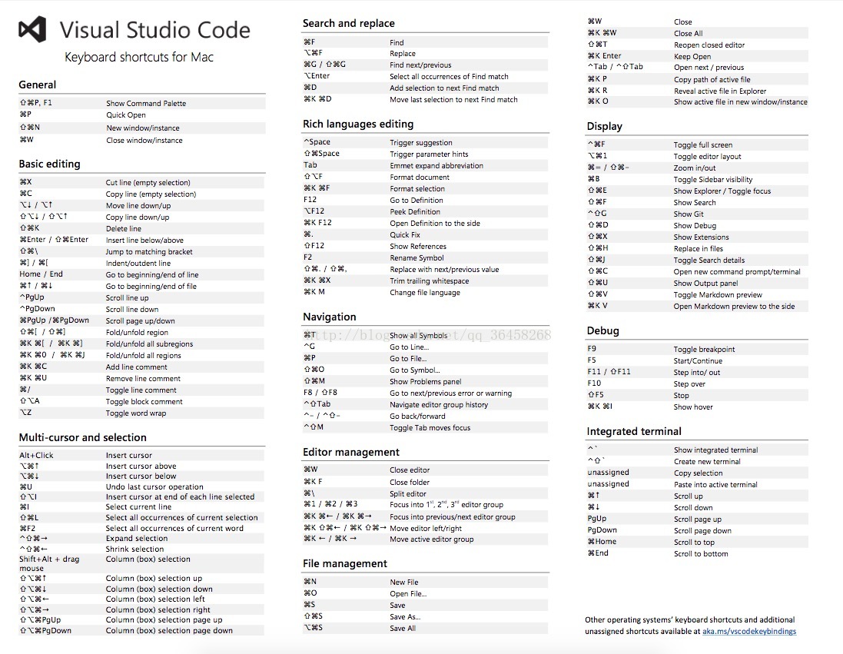Image resolution: width=843 pixels, height=654 pixels.
Task: Click the 'Show Extensions' entry
Action: coord(701,237)
